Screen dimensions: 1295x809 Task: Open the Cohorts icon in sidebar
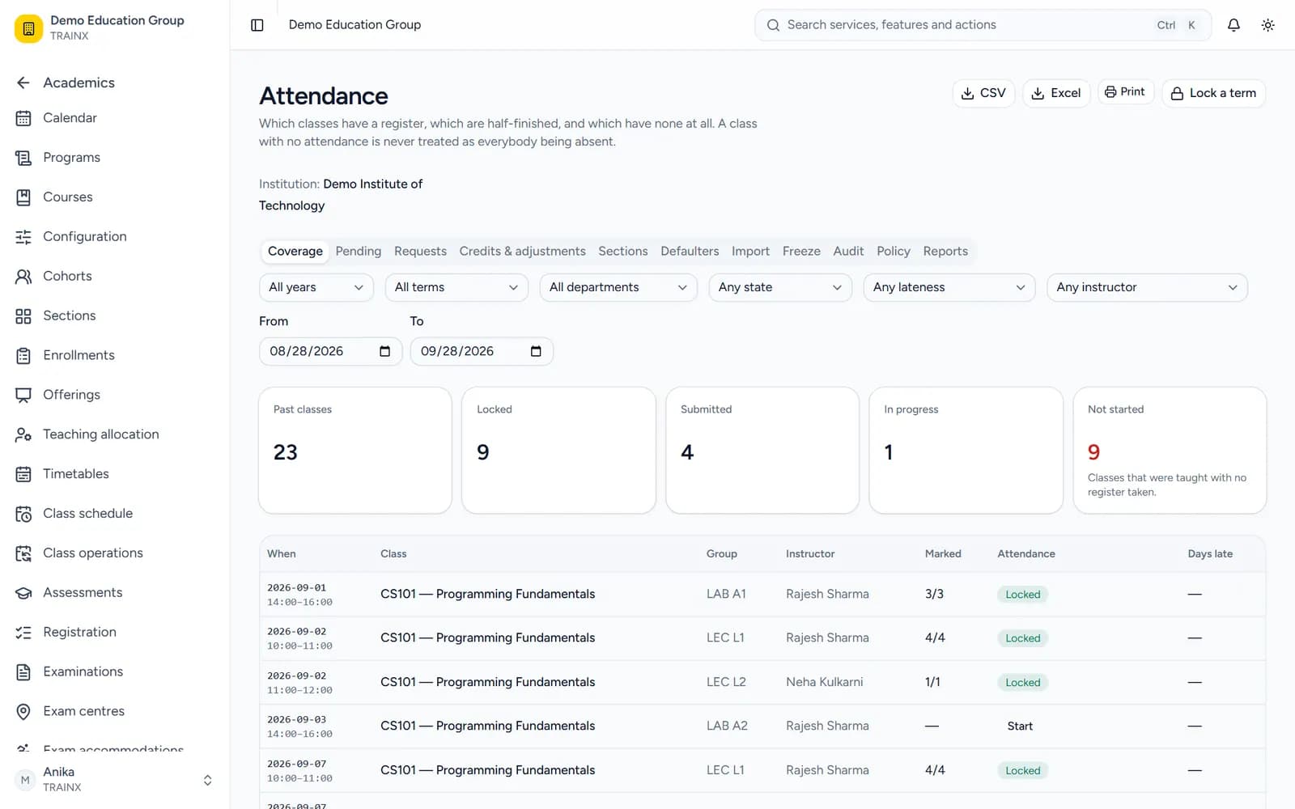point(23,277)
